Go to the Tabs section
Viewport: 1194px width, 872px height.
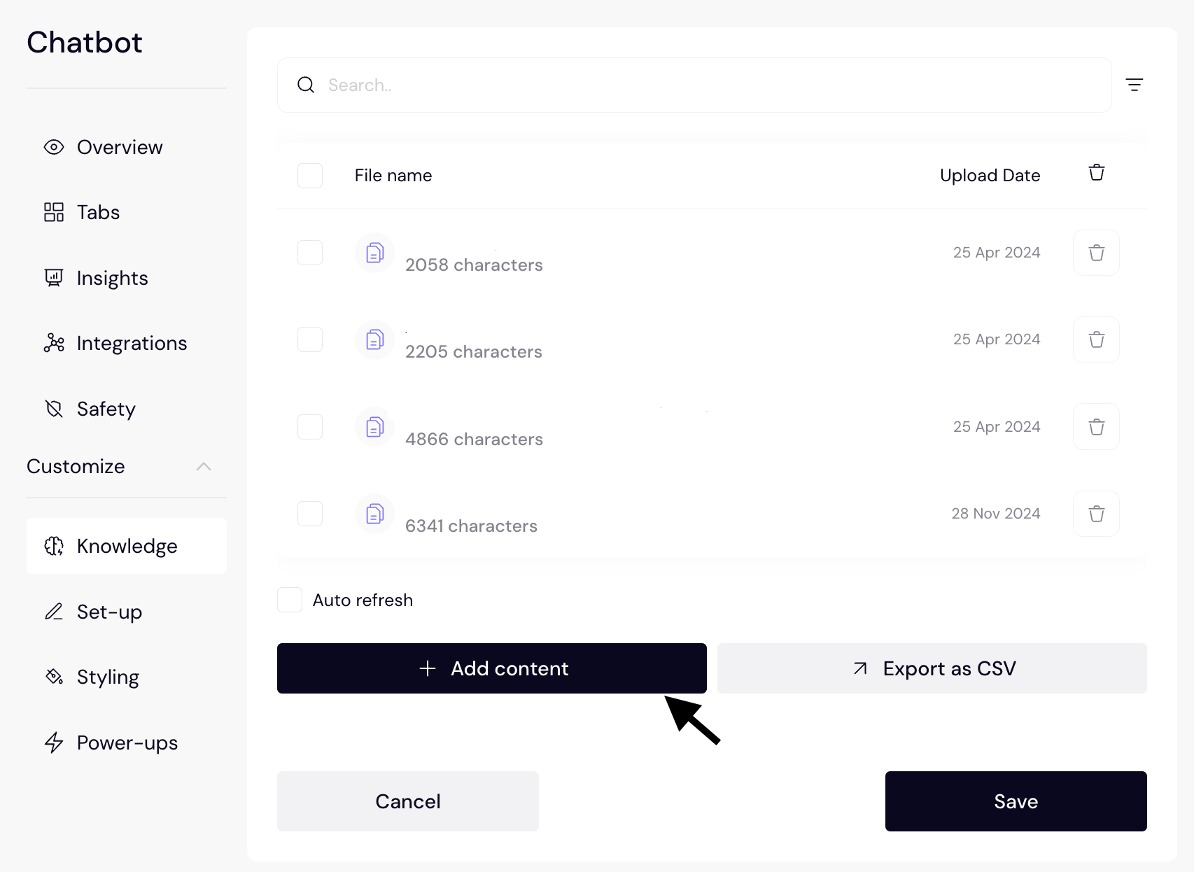point(127,212)
